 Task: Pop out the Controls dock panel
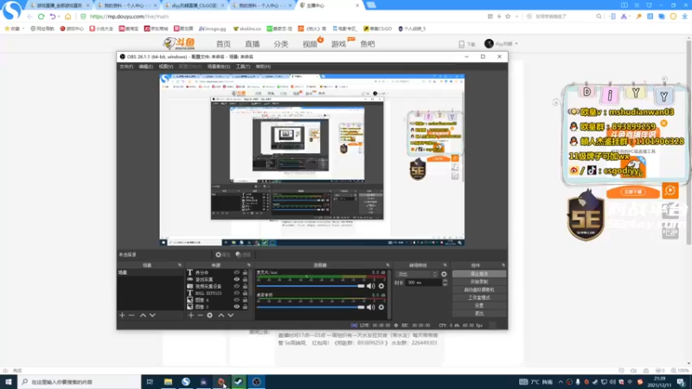pyautogui.click(x=503, y=265)
